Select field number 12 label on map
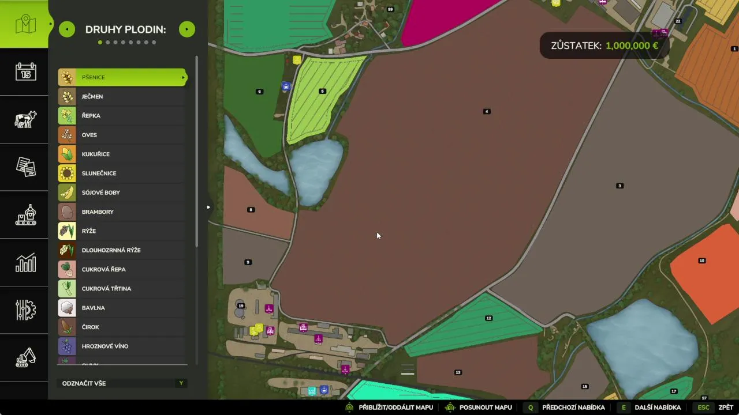 (488, 318)
